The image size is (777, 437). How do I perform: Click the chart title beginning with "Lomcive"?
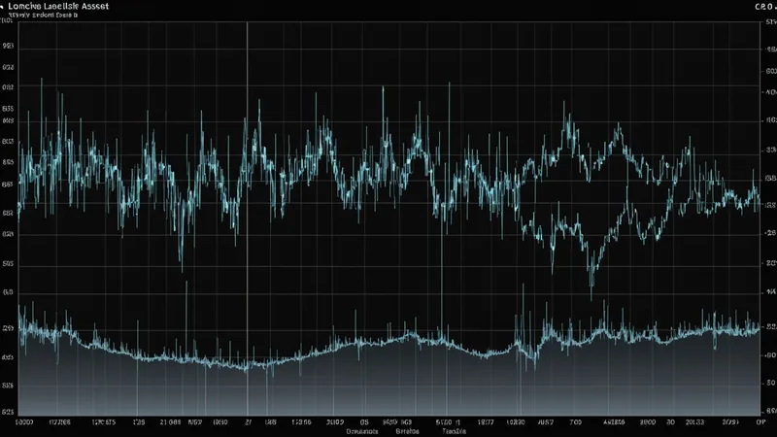[58, 7]
